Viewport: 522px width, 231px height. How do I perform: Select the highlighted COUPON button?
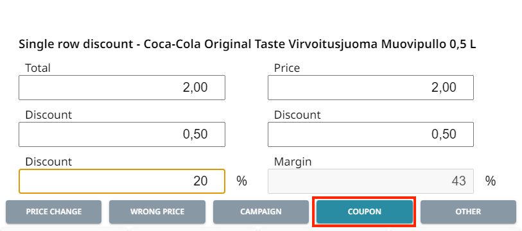coord(365,212)
